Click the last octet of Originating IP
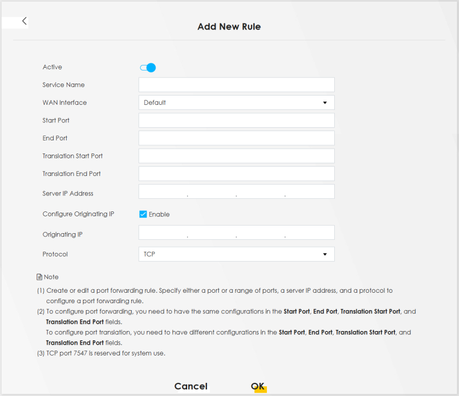The image size is (459, 396). (310, 233)
